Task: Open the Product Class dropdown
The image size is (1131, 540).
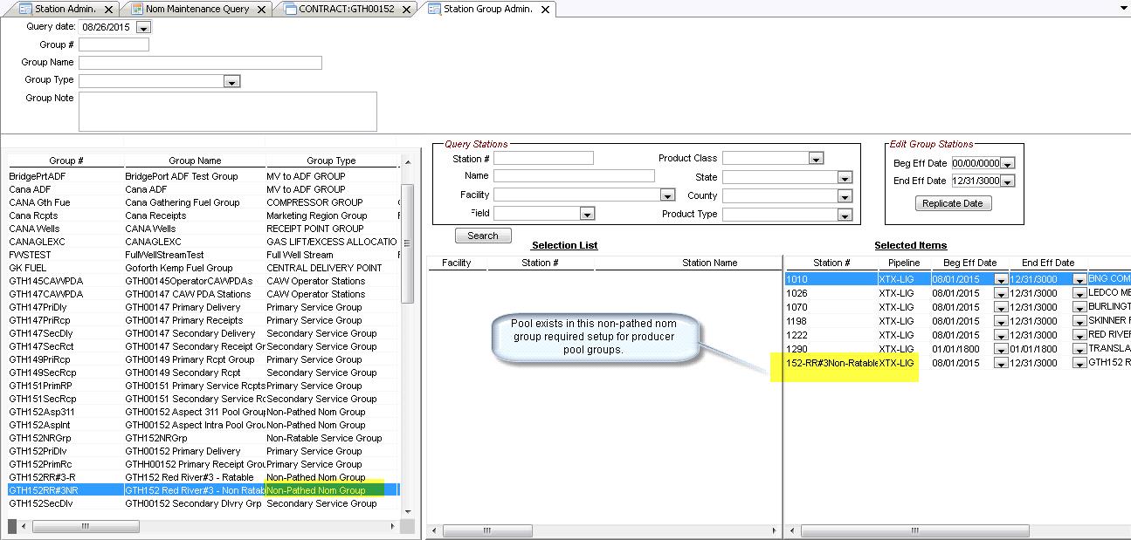Action: click(815, 159)
